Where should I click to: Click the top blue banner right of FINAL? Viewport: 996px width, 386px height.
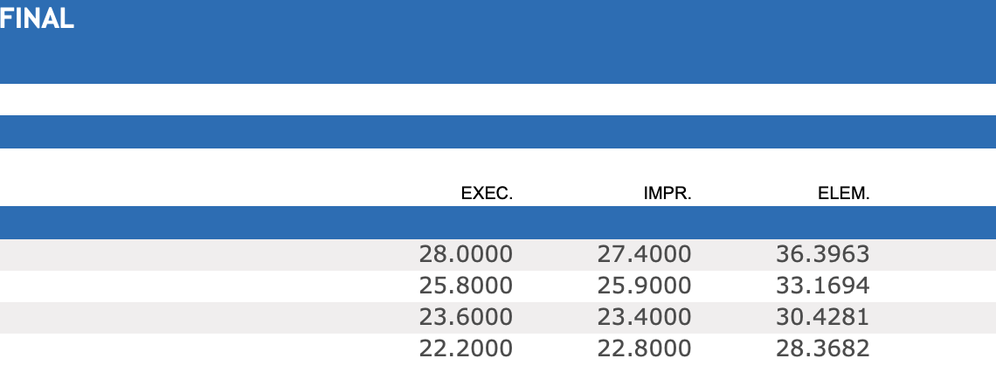[x=524, y=40]
